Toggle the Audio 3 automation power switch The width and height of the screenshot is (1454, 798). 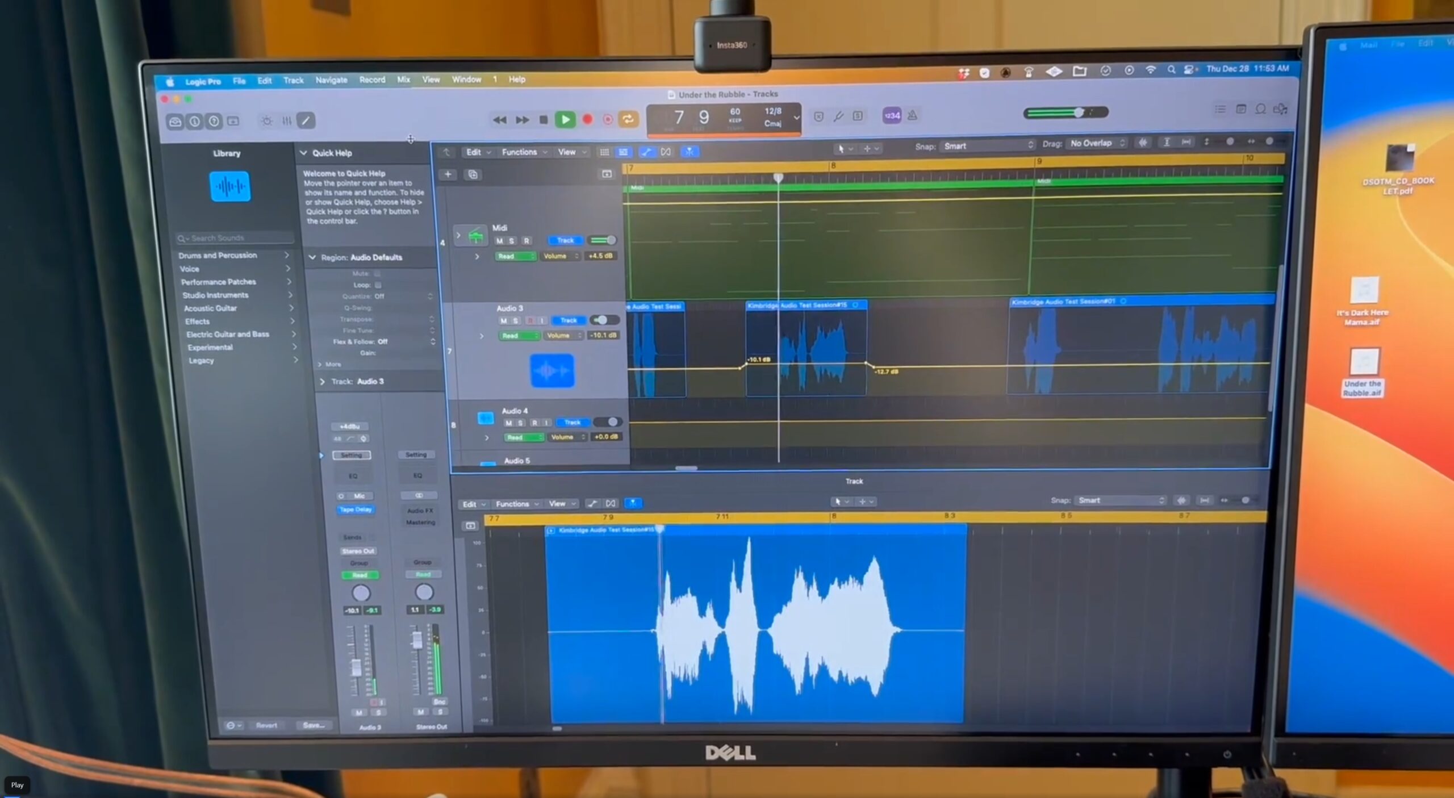click(604, 320)
